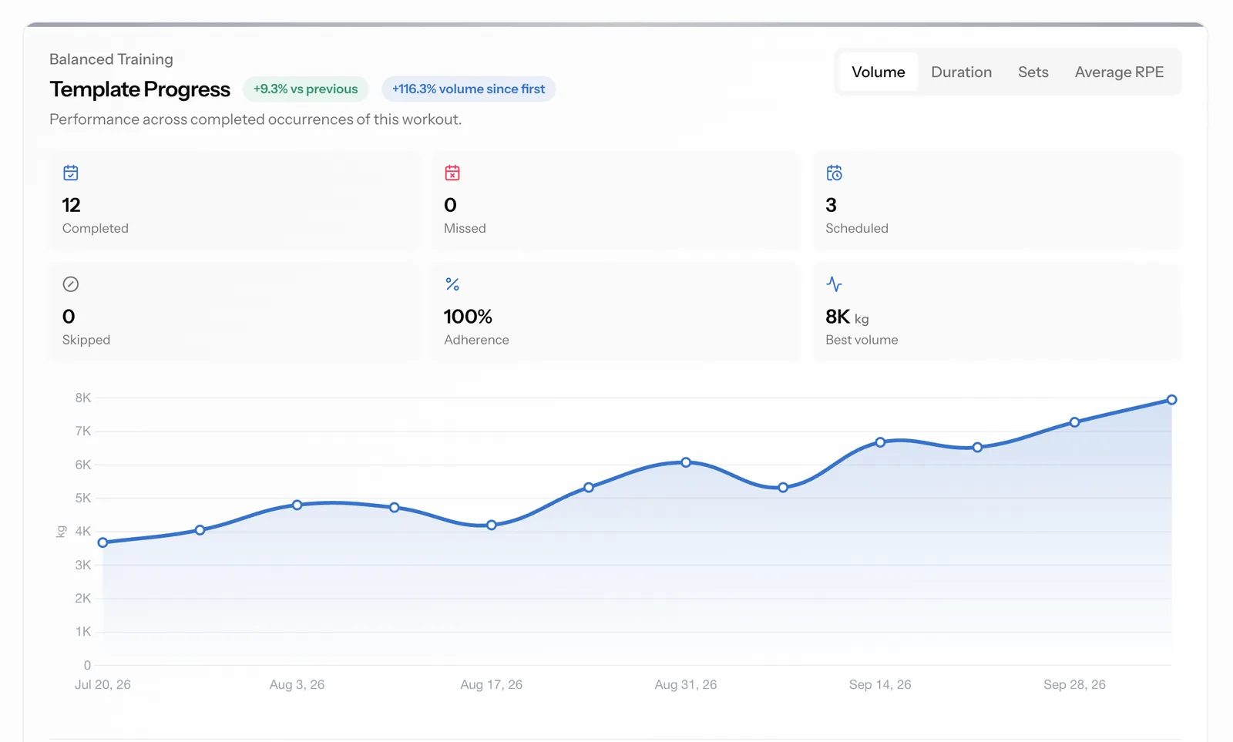Select the Aug 31 data point on chart
The height and width of the screenshot is (742, 1233).
tap(686, 462)
